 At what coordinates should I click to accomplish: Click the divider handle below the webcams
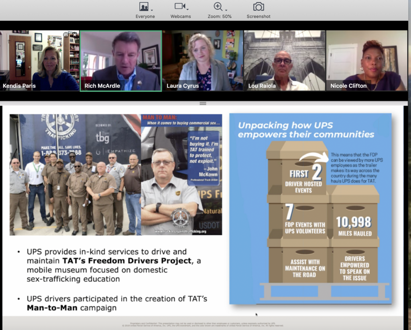(203, 103)
